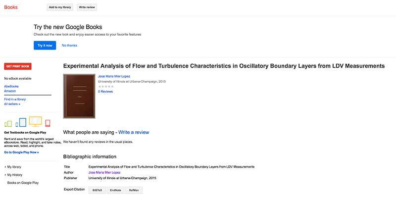This screenshot has width=396, height=209.
Task: Expand the My library sidebar item
Action: 13,167
